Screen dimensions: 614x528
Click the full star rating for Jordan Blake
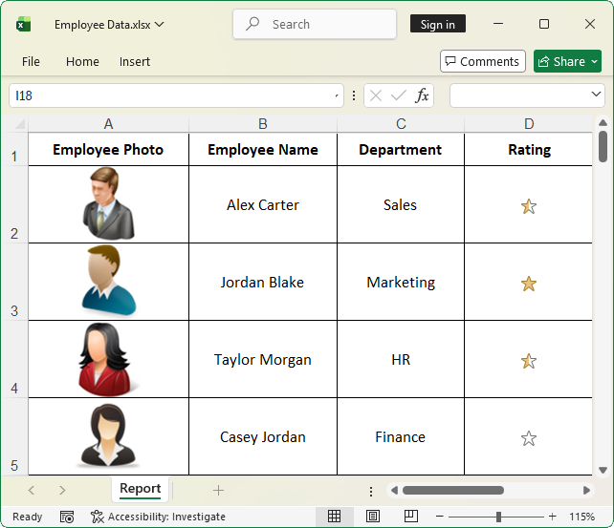pyautogui.click(x=529, y=284)
